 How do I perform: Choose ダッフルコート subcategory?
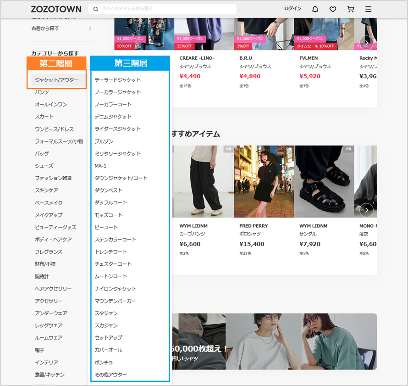111,202
